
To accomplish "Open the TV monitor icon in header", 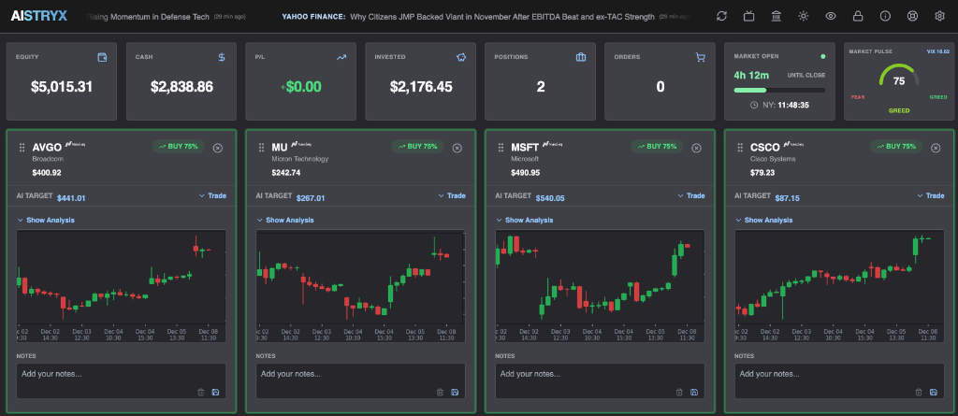I will pos(749,17).
